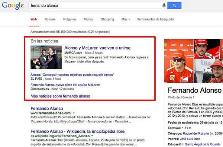Click the Google logo
Image resolution: width=223 pixels, height=147 pixels.
(x=13, y=6)
